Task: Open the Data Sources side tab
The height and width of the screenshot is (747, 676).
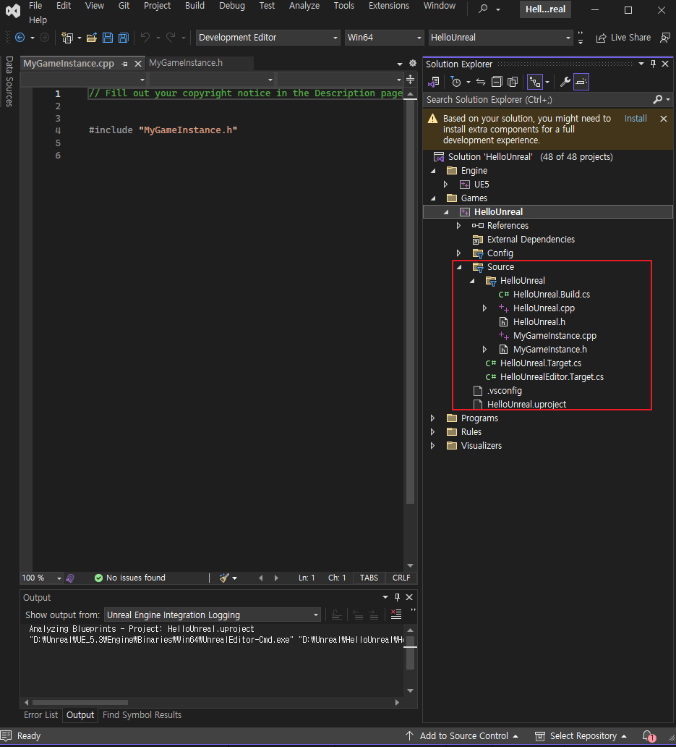Action: [x=9, y=82]
